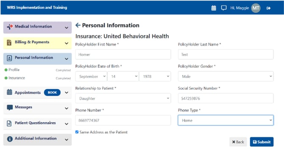Click the logout icon in header
Viewport: 284px width, 153px height.
[x=268, y=8]
